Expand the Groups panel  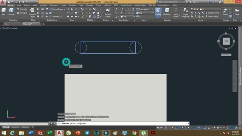click(227, 20)
